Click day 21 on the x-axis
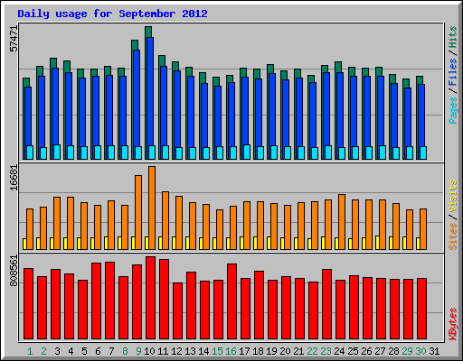 coord(298,351)
